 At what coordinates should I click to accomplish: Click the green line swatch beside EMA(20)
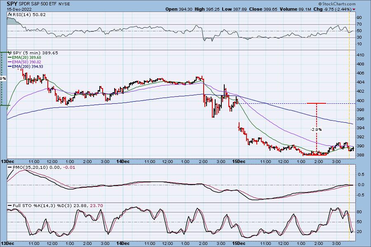(10, 58)
